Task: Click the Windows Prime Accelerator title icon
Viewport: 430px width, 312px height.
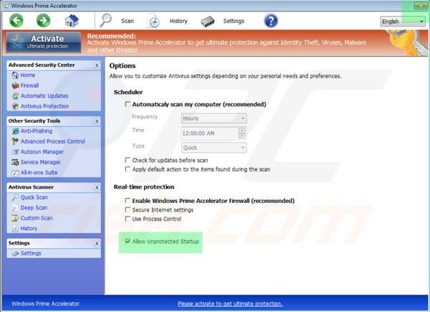Action: [x=6, y=6]
